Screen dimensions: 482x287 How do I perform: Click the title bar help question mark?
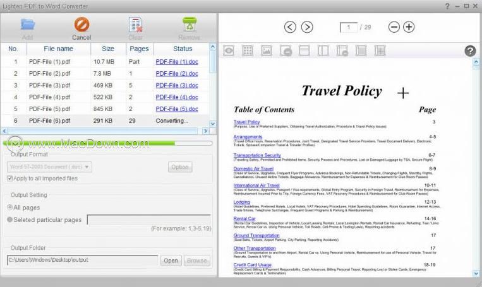click(x=447, y=6)
